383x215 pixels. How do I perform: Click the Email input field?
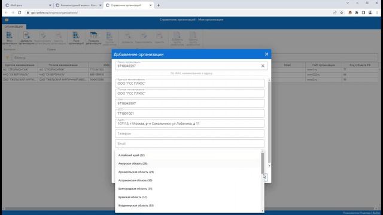coord(190,143)
